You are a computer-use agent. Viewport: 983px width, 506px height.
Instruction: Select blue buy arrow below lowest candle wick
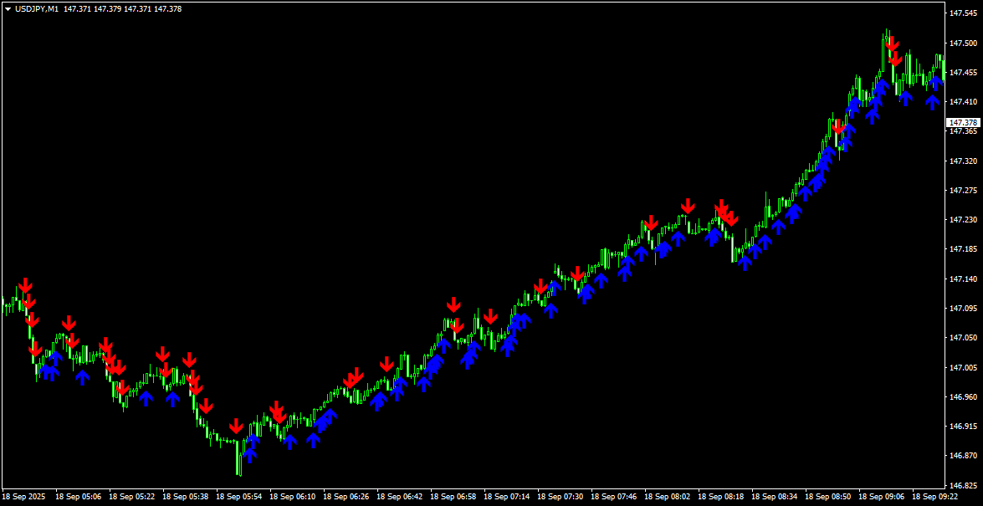point(249,454)
